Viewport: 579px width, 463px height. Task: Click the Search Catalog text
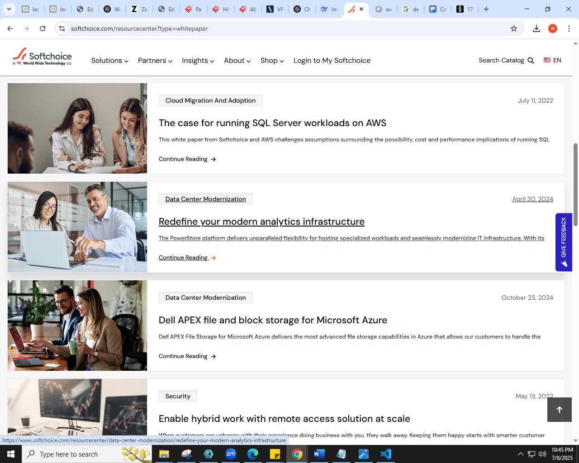click(x=501, y=60)
